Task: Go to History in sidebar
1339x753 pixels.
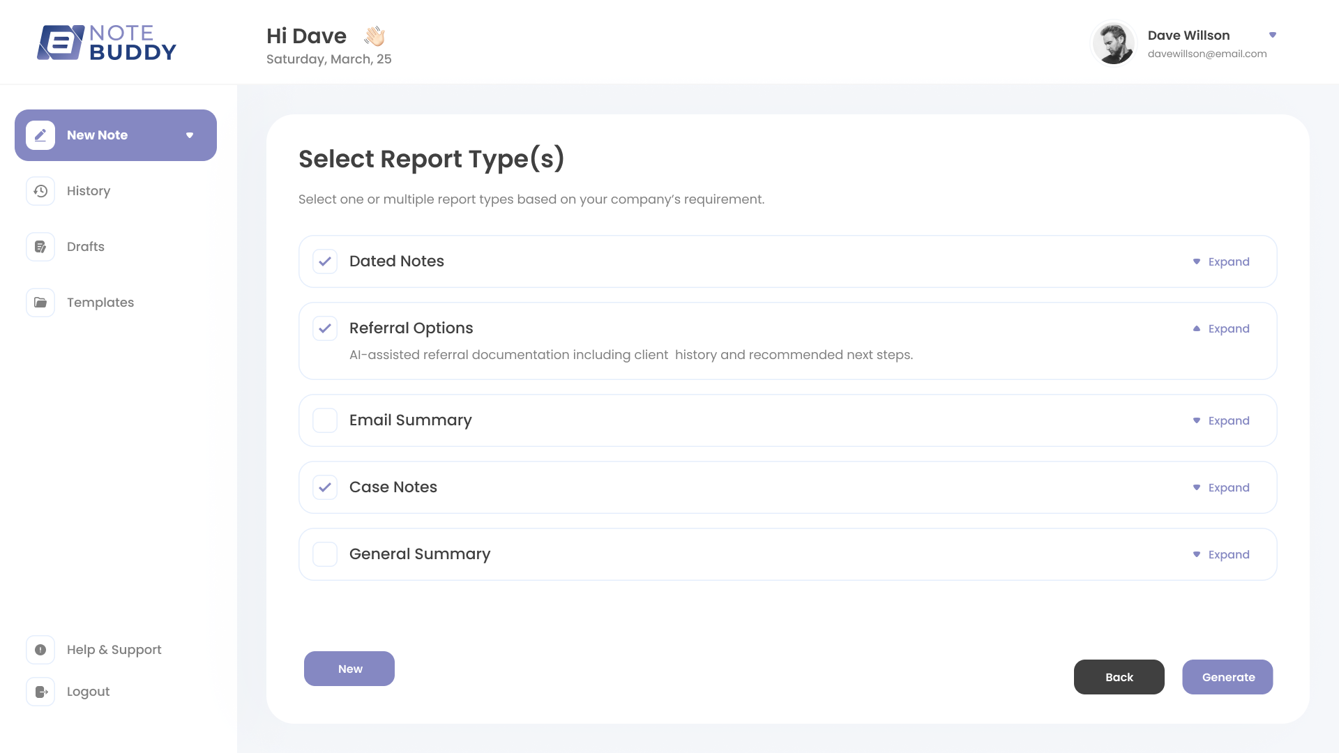Action: (x=89, y=191)
